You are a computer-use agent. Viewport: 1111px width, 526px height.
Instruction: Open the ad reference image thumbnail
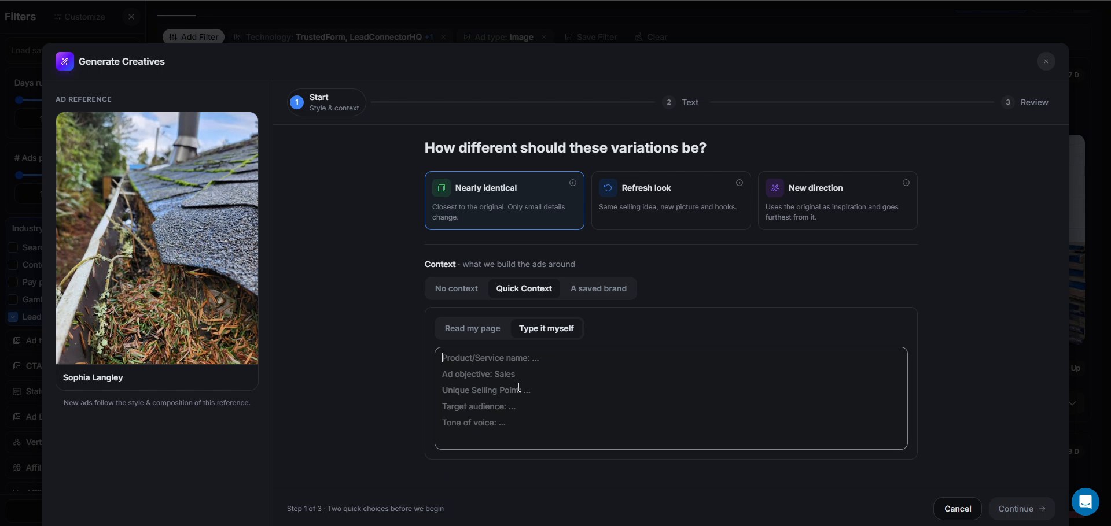(x=157, y=238)
